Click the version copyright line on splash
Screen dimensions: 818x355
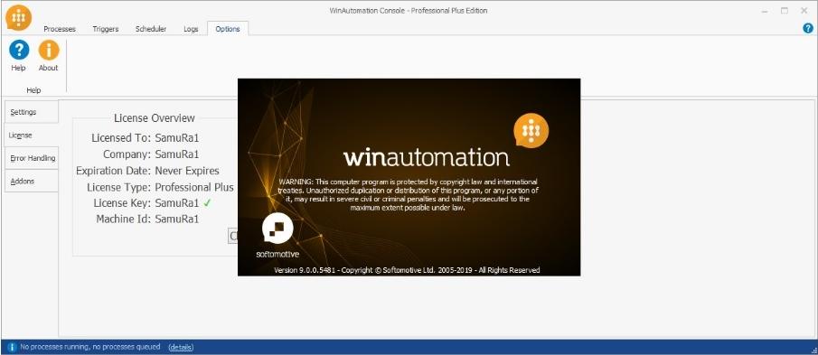point(407,270)
